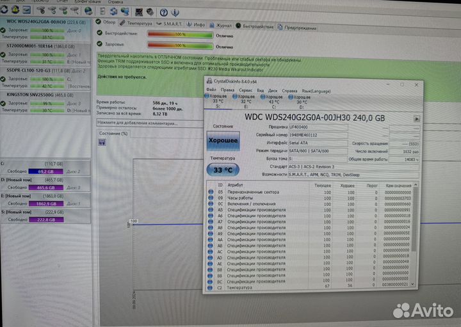Click the yellow warning triangle toolbar icon
461x327 pixels.
click(15, 10)
